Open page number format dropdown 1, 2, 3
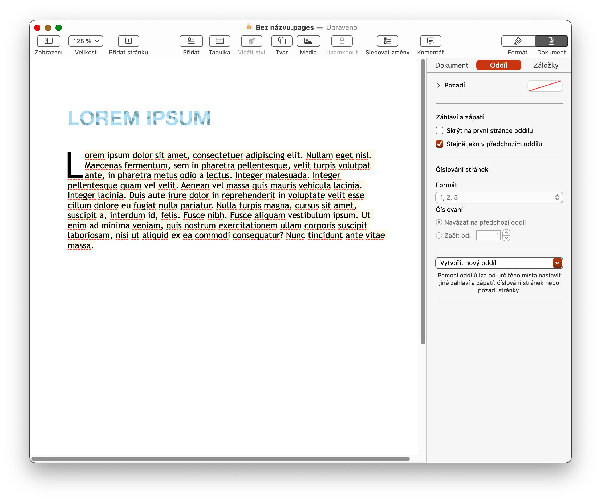 (x=499, y=197)
